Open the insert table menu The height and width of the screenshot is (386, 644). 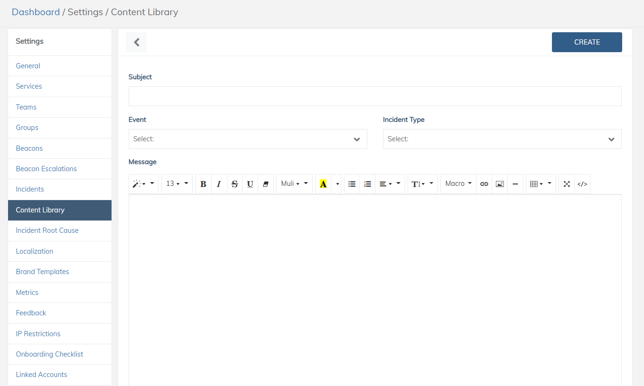[x=541, y=184]
